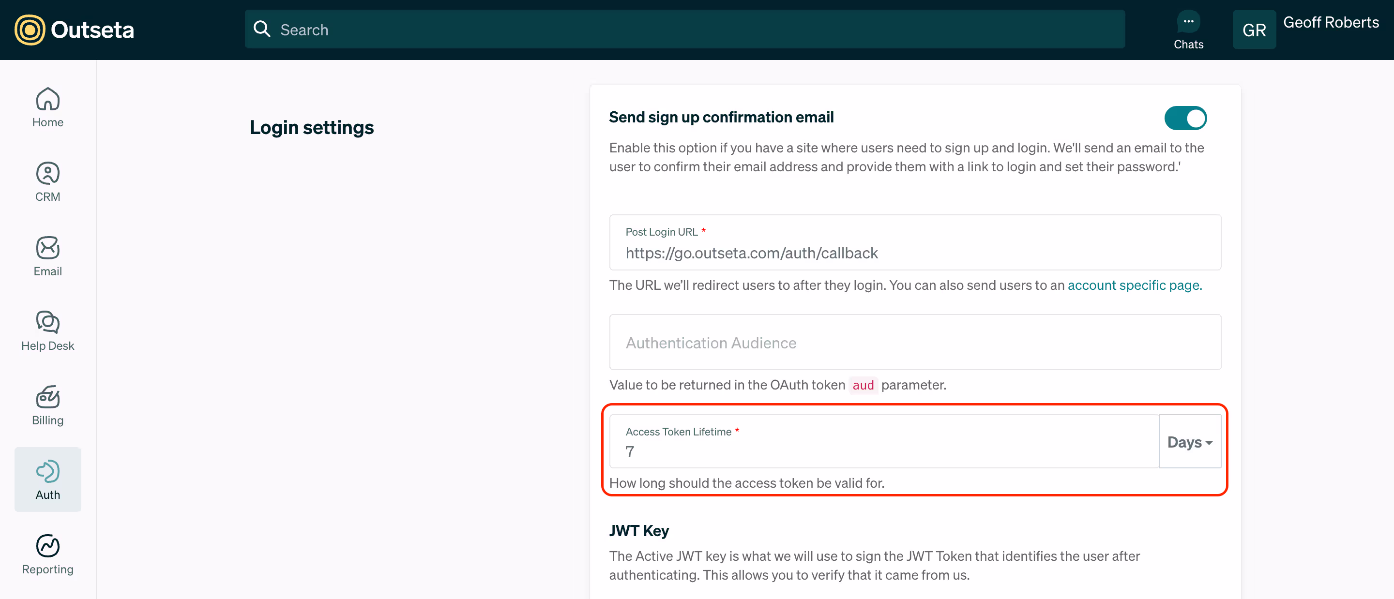
Task: Disable sign up confirmation email toggle
Action: (1185, 118)
